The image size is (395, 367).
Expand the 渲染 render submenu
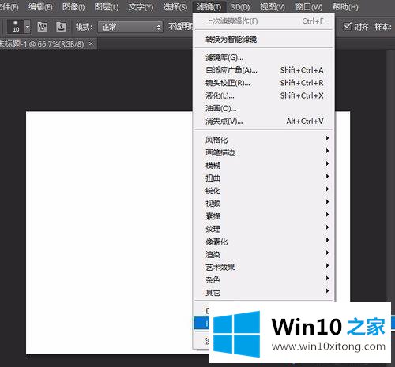(x=264, y=254)
